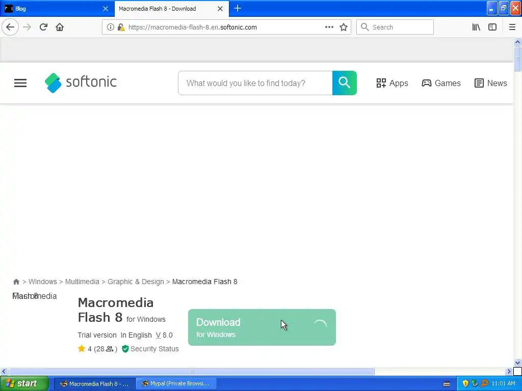The width and height of the screenshot is (522, 391).
Task: Go back with the browser back arrow
Action: [x=10, y=27]
